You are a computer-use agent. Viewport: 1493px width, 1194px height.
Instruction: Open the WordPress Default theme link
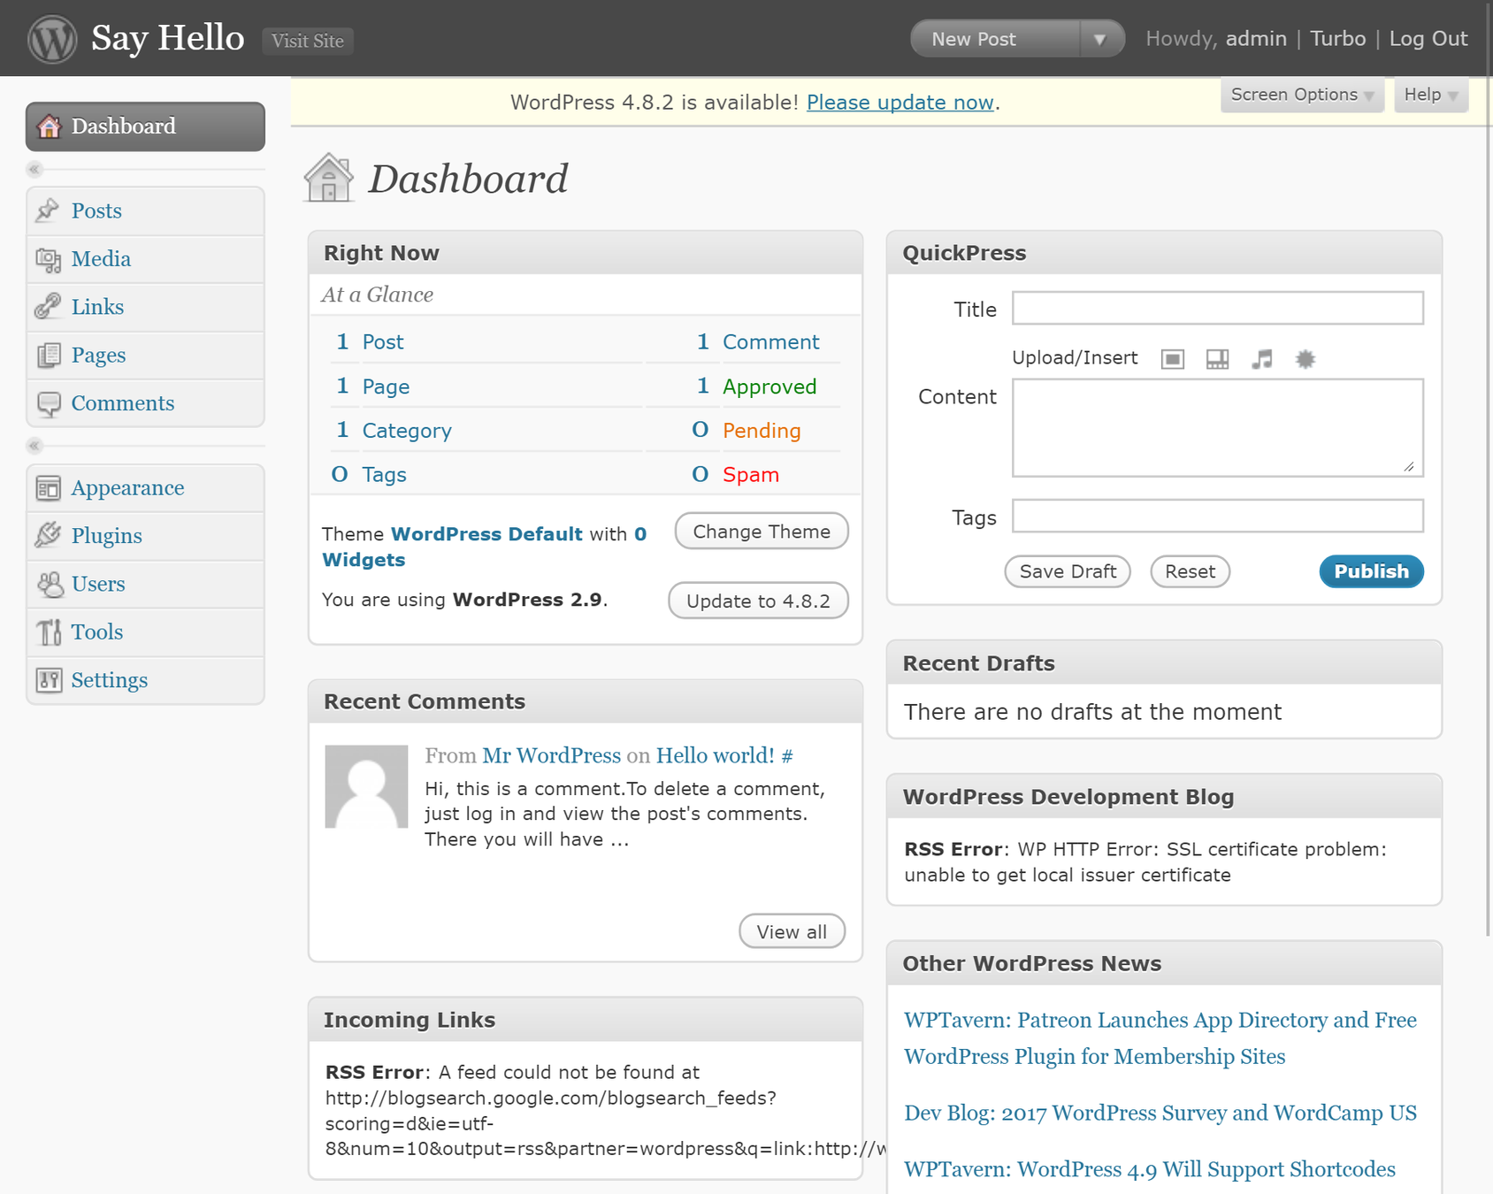pos(486,534)
